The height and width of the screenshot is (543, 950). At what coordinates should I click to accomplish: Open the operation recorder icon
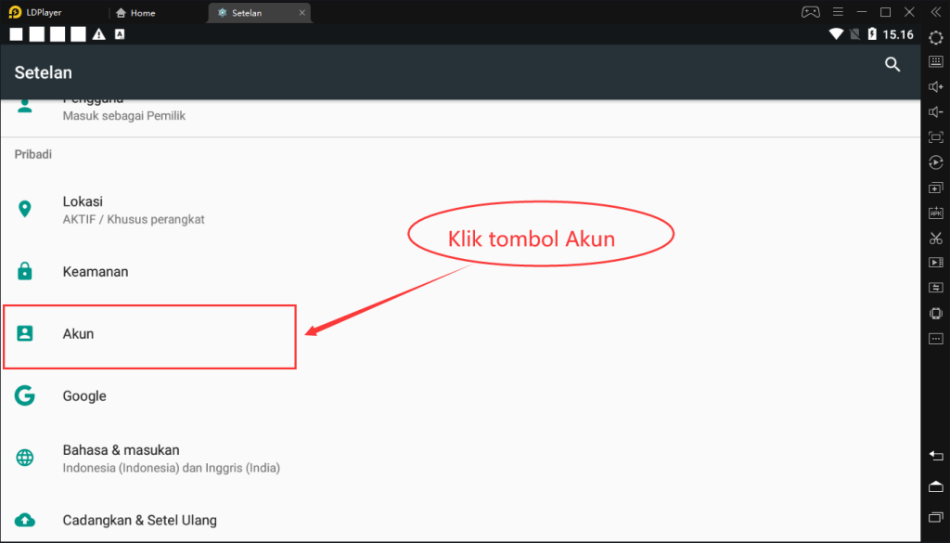936,162
